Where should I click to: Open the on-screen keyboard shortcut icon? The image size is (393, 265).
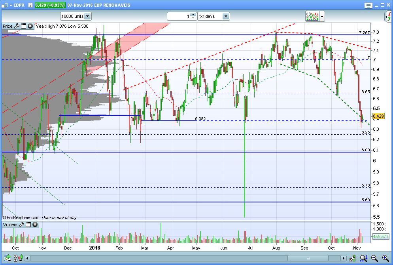coord(368,5)
